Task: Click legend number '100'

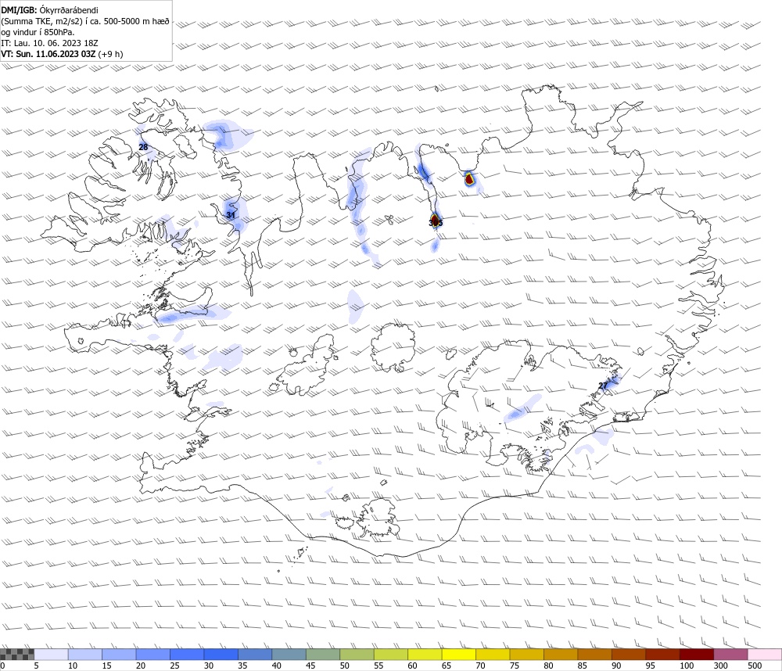Action: click(687, 666)
